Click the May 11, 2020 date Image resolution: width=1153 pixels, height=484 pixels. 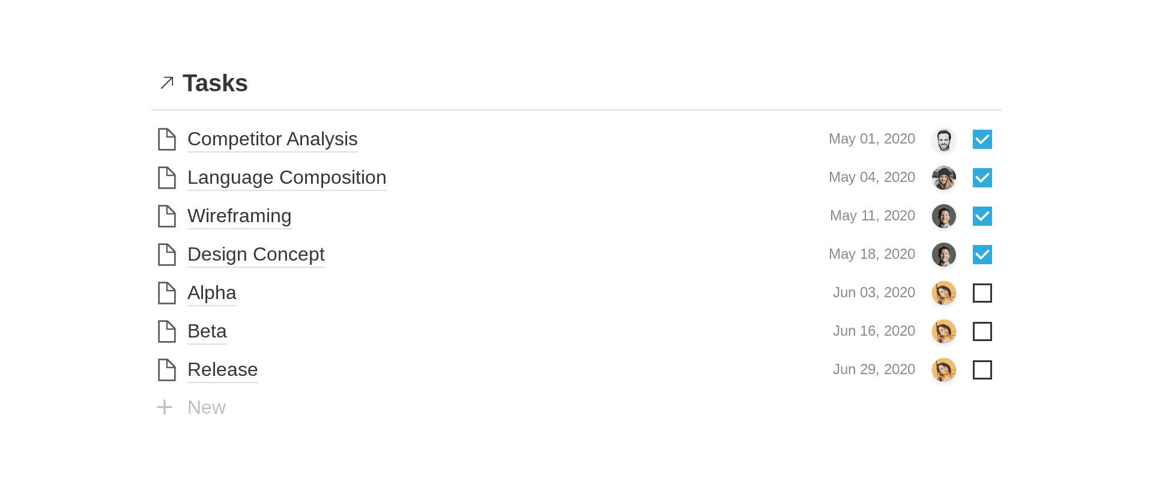873,216
